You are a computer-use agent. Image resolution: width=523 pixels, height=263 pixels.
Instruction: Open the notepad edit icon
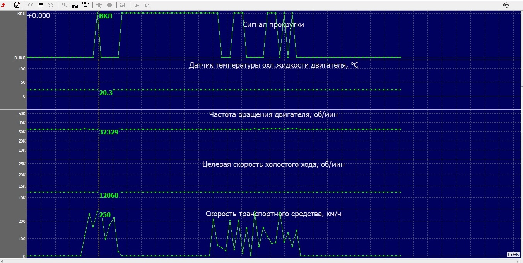(17, 5)
